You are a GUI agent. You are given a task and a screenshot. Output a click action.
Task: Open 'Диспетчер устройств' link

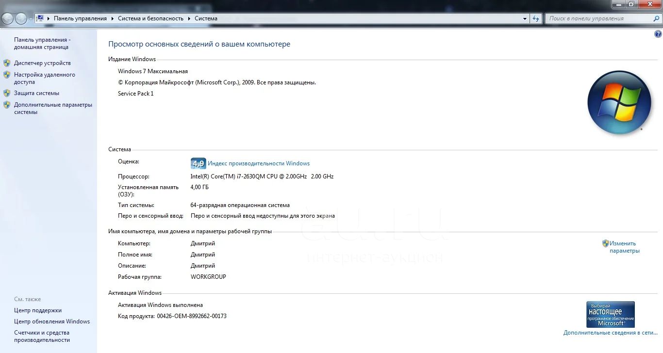[42, 63]
